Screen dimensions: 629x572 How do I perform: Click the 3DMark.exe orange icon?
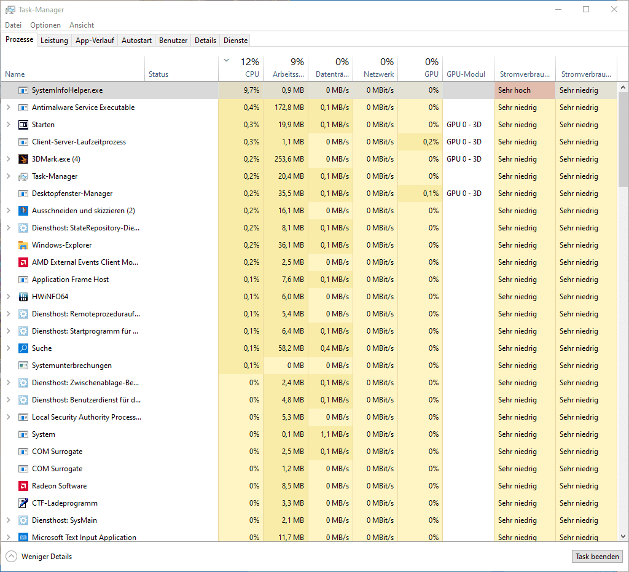(23, 159)
